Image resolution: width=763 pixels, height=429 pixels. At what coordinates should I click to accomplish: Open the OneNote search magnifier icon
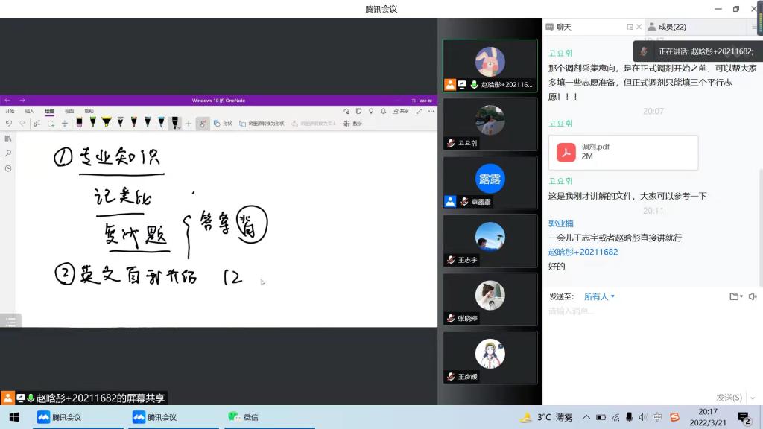8,153
